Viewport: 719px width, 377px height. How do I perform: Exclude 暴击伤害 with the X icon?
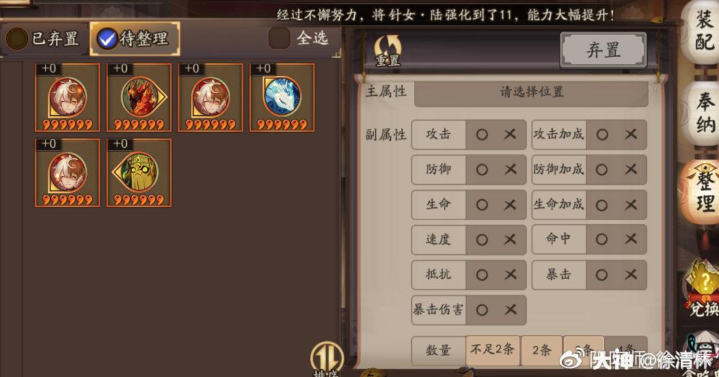510,309
